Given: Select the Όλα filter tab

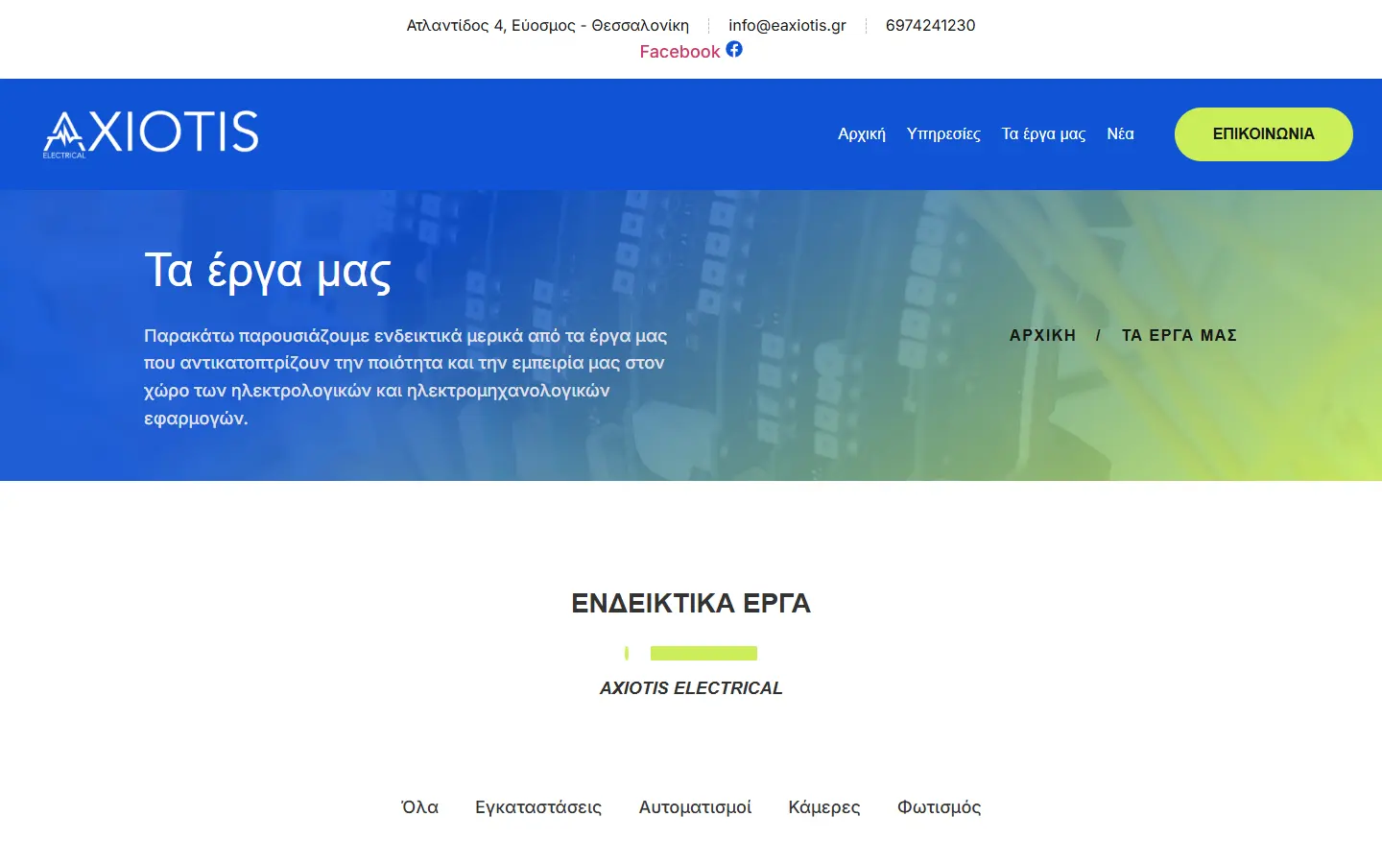Looking at the screenshot, I should (x=419, y=807).
